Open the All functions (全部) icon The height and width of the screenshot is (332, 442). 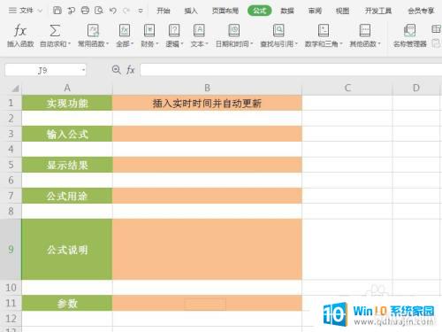125,30
